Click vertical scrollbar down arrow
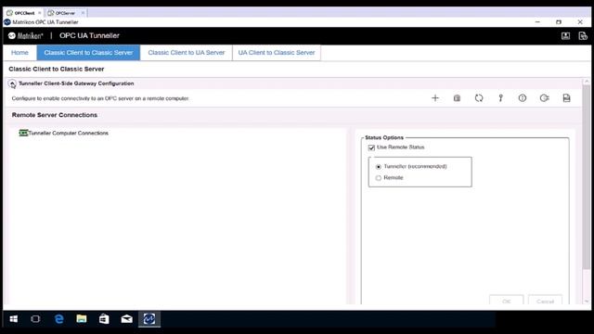 (587, 301)
